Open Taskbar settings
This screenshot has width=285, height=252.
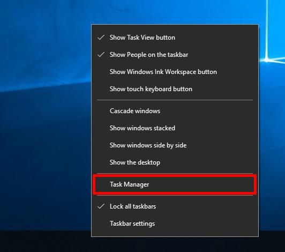(175, 224)
